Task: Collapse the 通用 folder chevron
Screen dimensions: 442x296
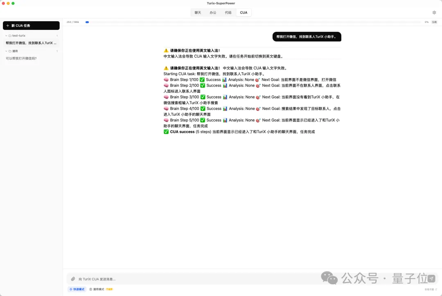Action: pyautogui.click(x=6, y=51)
